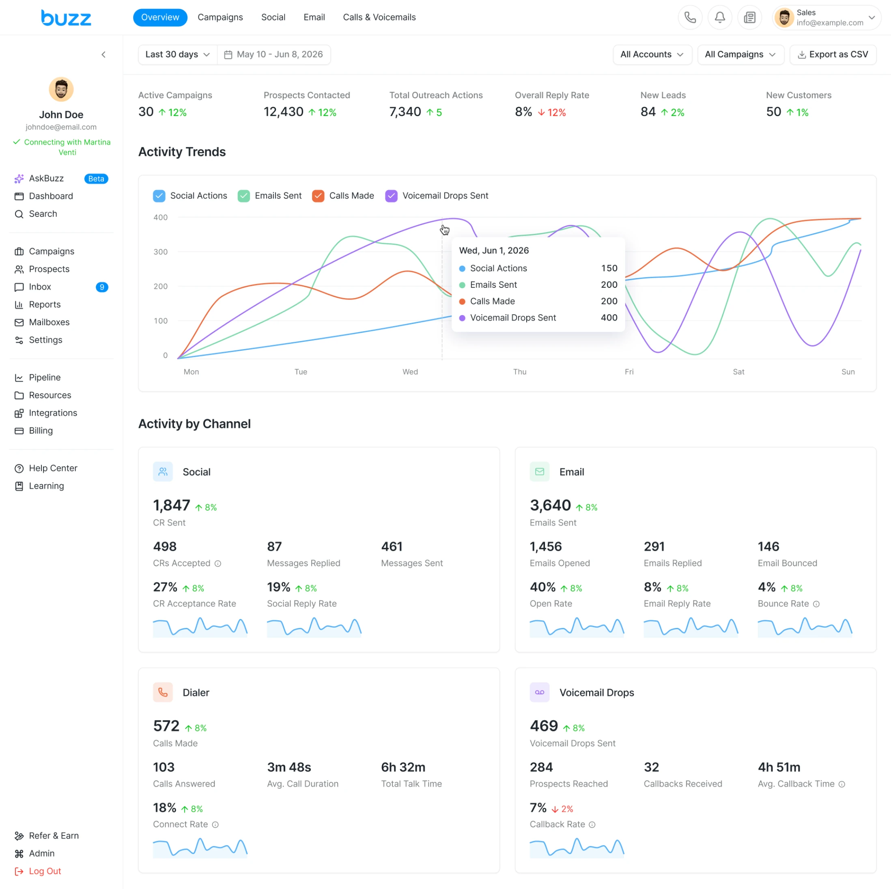Click John Doe profile avatar
891x889 pixels.
(x=61, y=89)
